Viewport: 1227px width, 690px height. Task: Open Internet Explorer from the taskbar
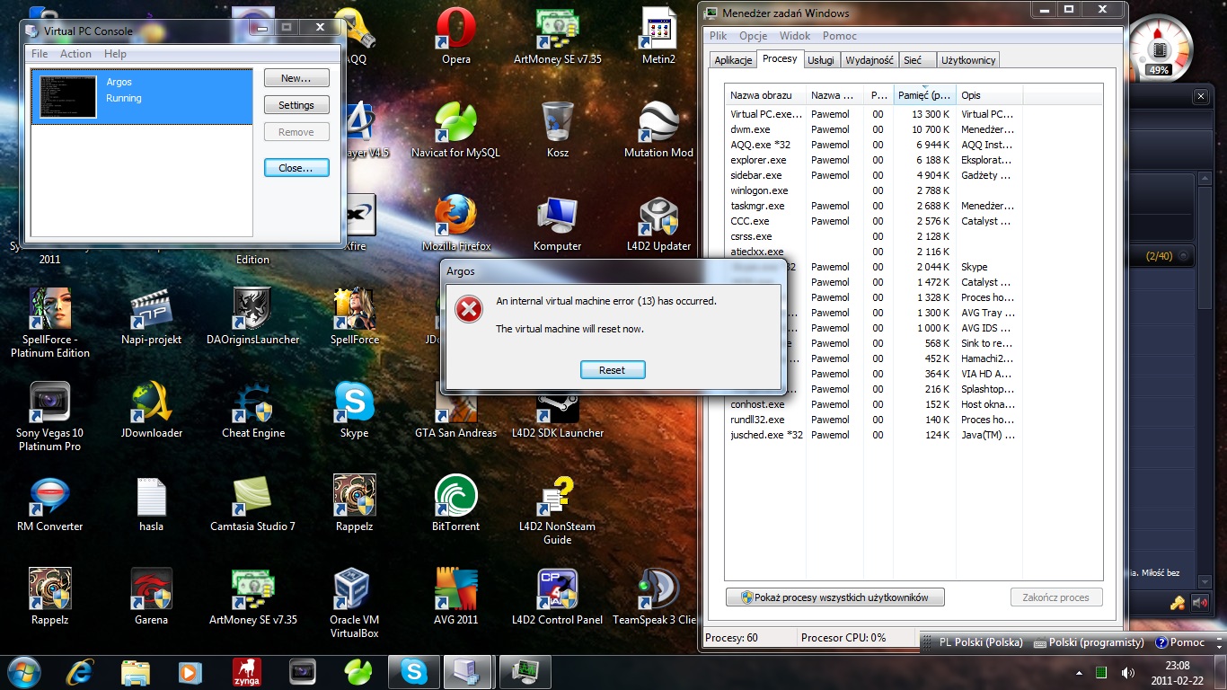coord(81,672)
